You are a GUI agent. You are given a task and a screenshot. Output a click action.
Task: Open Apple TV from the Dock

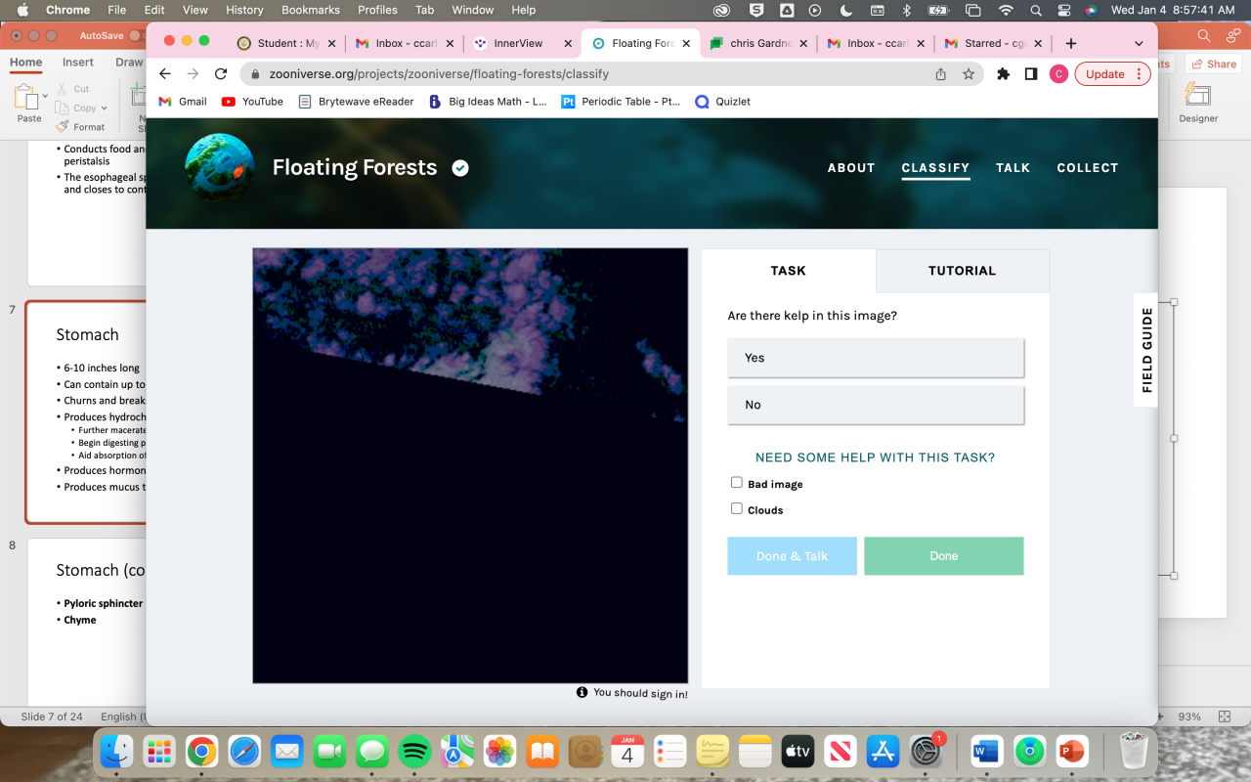(x=798, y=752)
